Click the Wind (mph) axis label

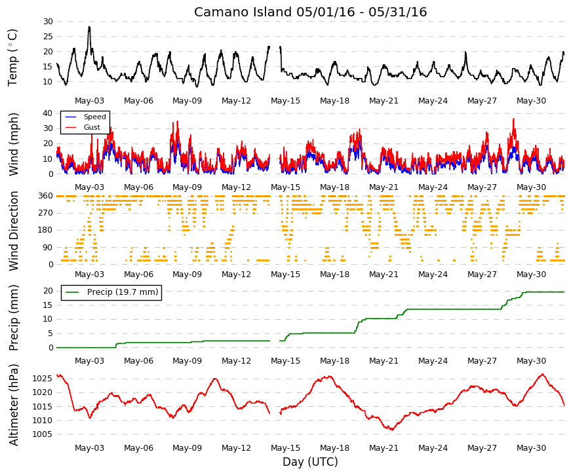pos(13,144)
